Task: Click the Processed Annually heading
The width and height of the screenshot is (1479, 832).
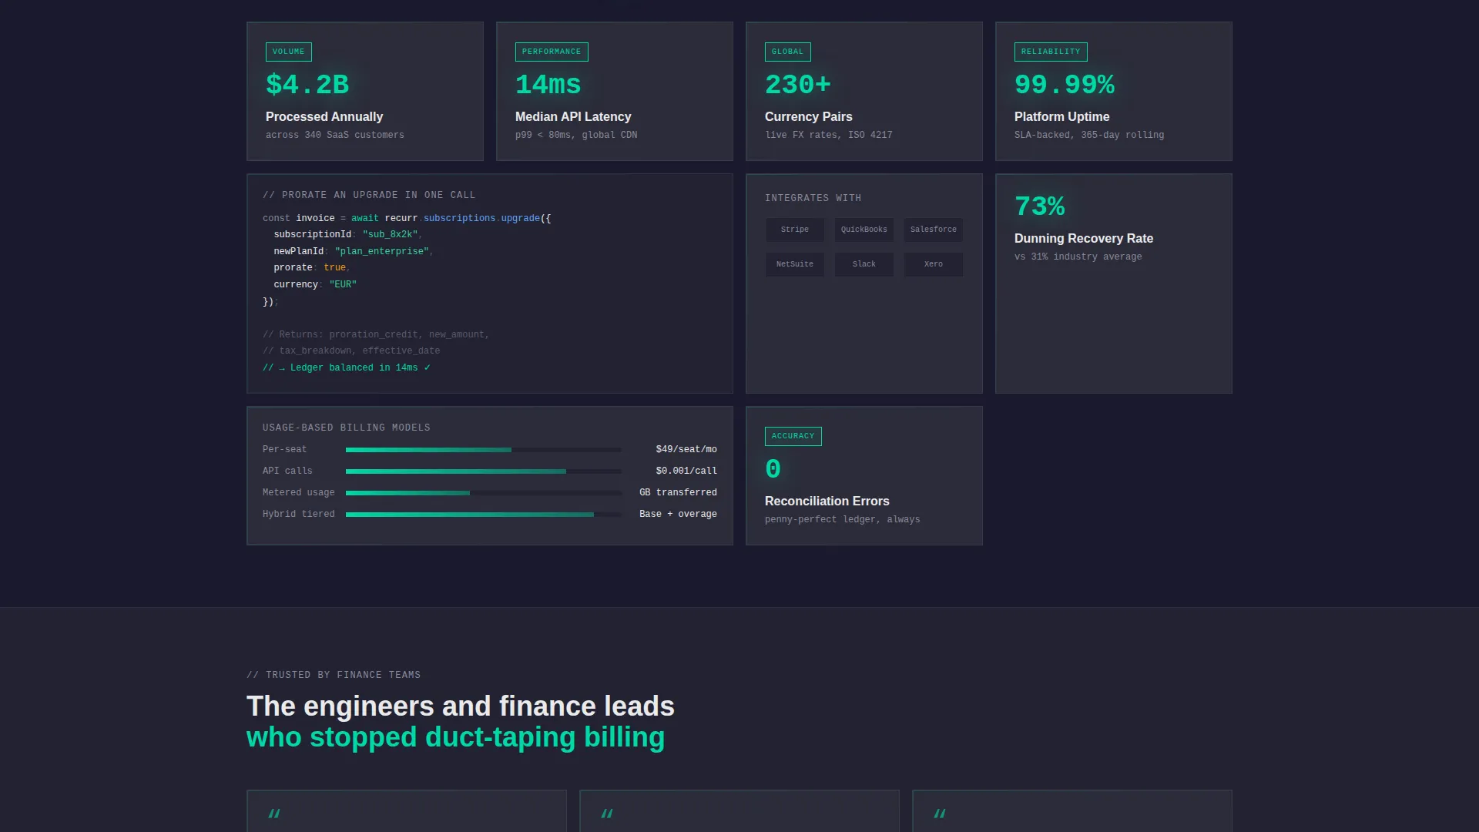Action: 324,116
